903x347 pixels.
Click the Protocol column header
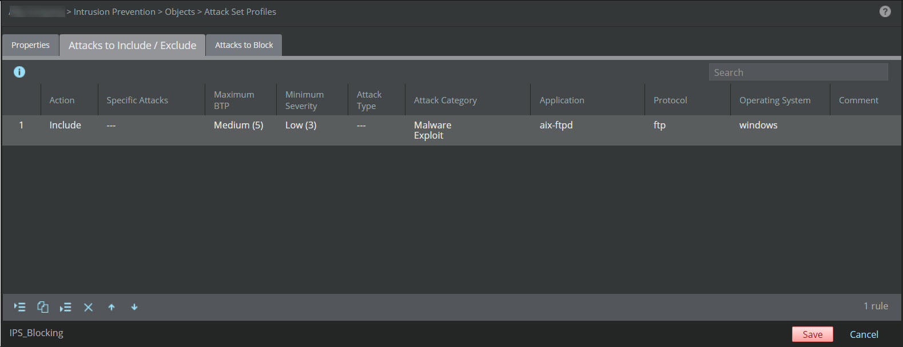tap(687, 100)
